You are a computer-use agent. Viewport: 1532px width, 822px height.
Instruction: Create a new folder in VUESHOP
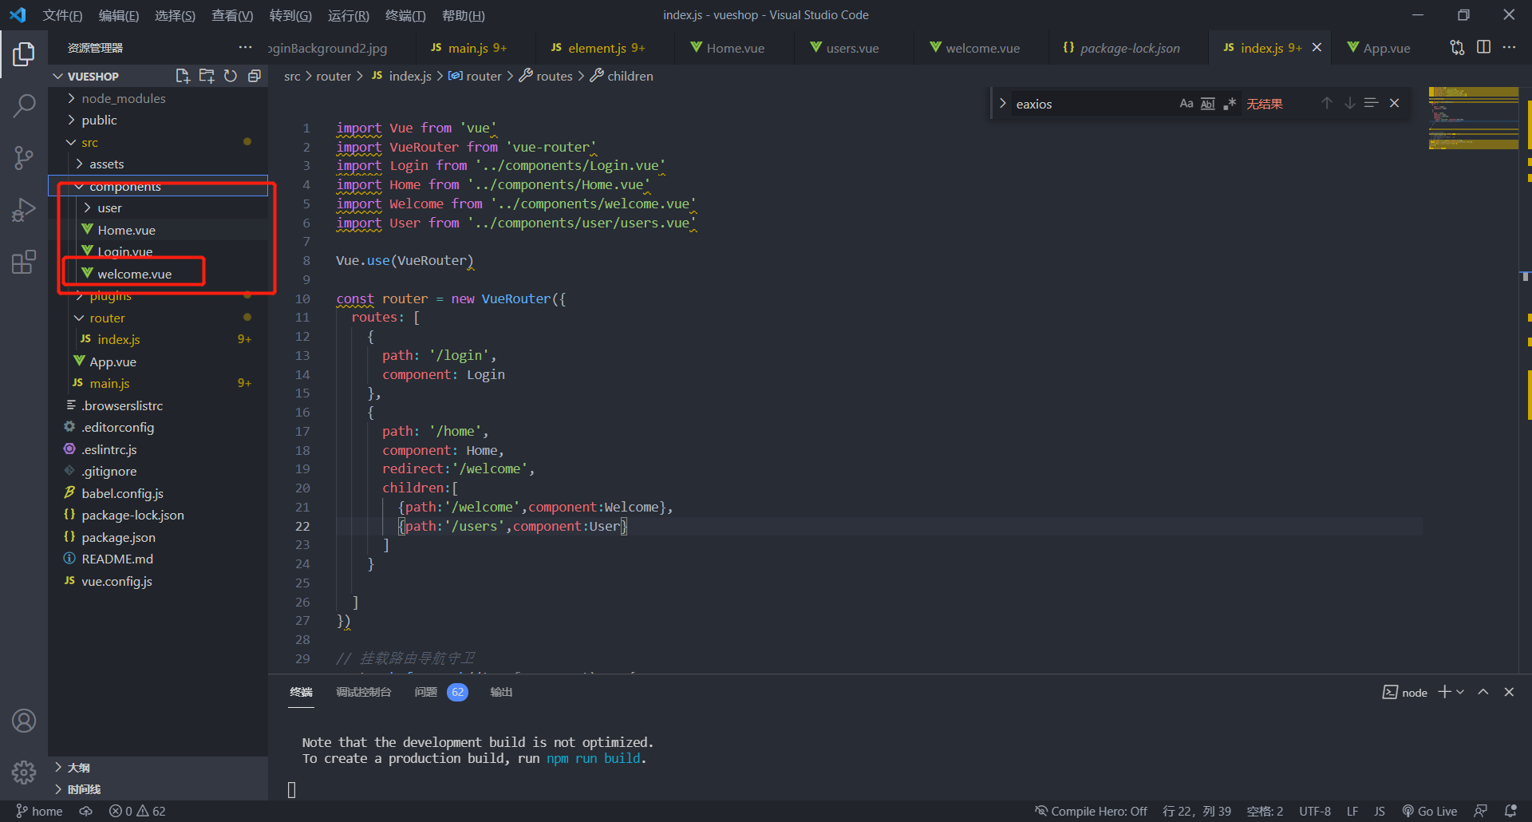(x=207, y=76)
